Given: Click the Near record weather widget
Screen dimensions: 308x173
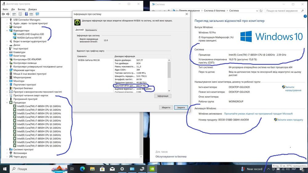Looking at the screenshot, I should [x=252, y=169].
